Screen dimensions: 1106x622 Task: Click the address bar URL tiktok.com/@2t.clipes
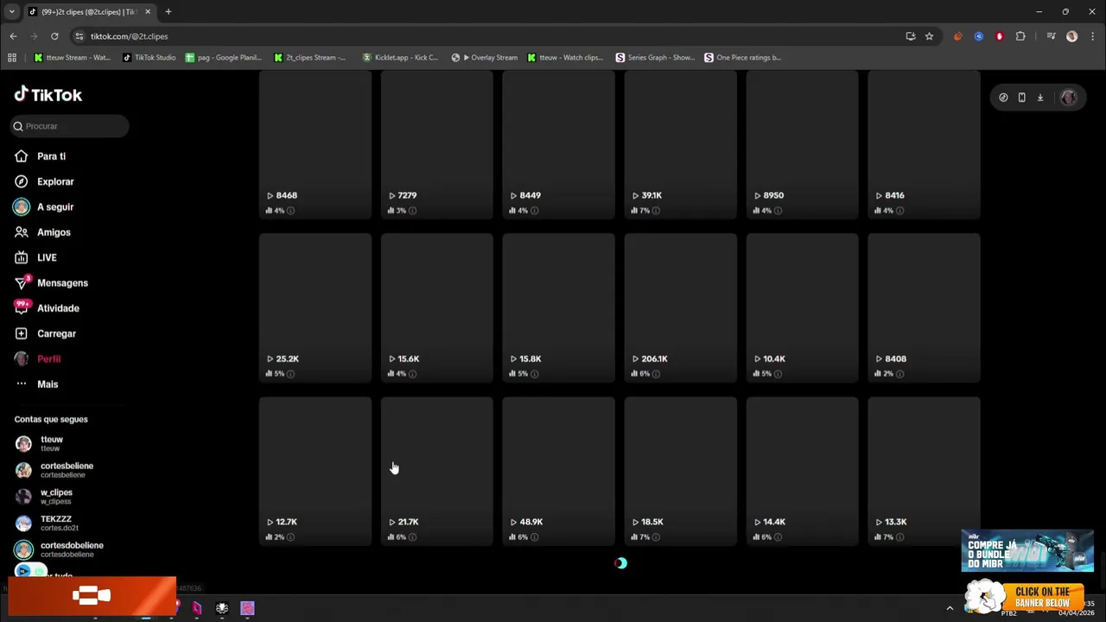click(130, 36)
